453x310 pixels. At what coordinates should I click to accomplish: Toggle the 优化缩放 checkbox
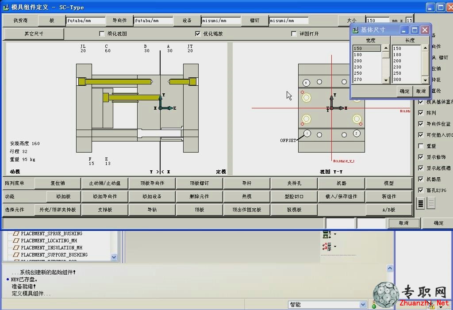198,34
